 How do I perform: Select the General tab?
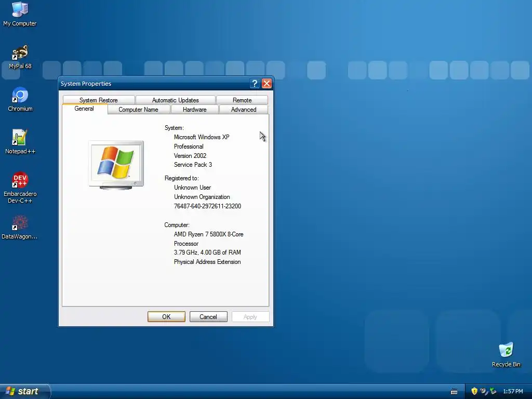pos(84,109)
